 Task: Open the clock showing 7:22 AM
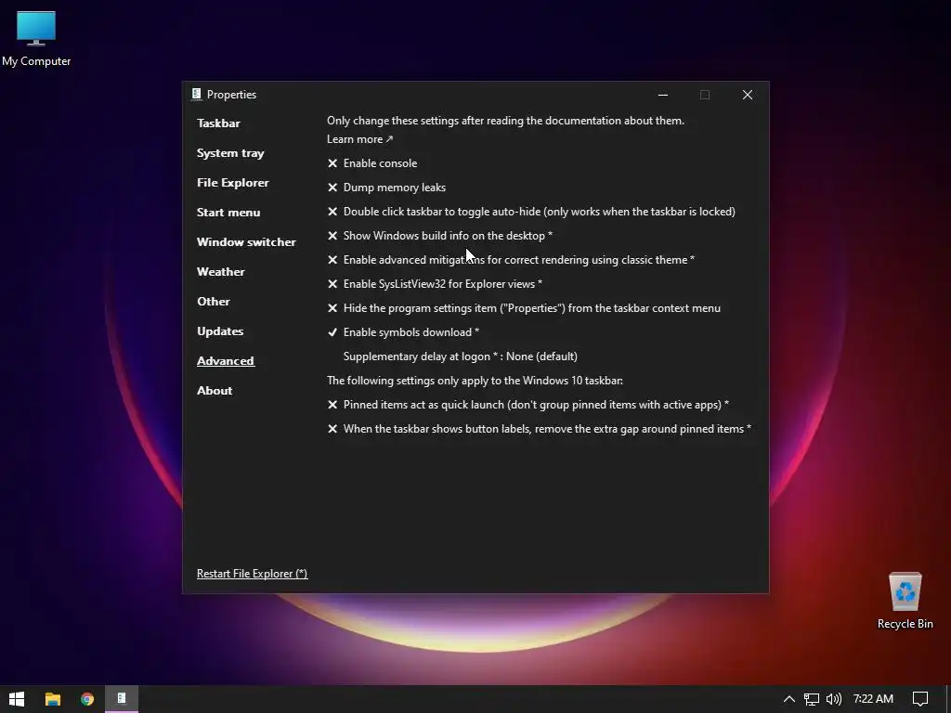[873, 699]
